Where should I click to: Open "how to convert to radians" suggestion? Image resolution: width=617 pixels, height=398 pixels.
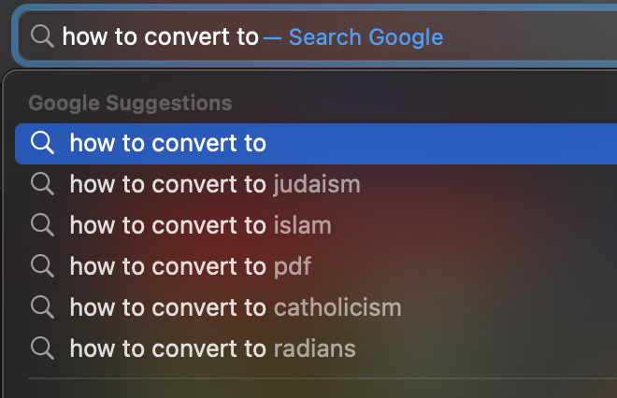tap(316, 348)
